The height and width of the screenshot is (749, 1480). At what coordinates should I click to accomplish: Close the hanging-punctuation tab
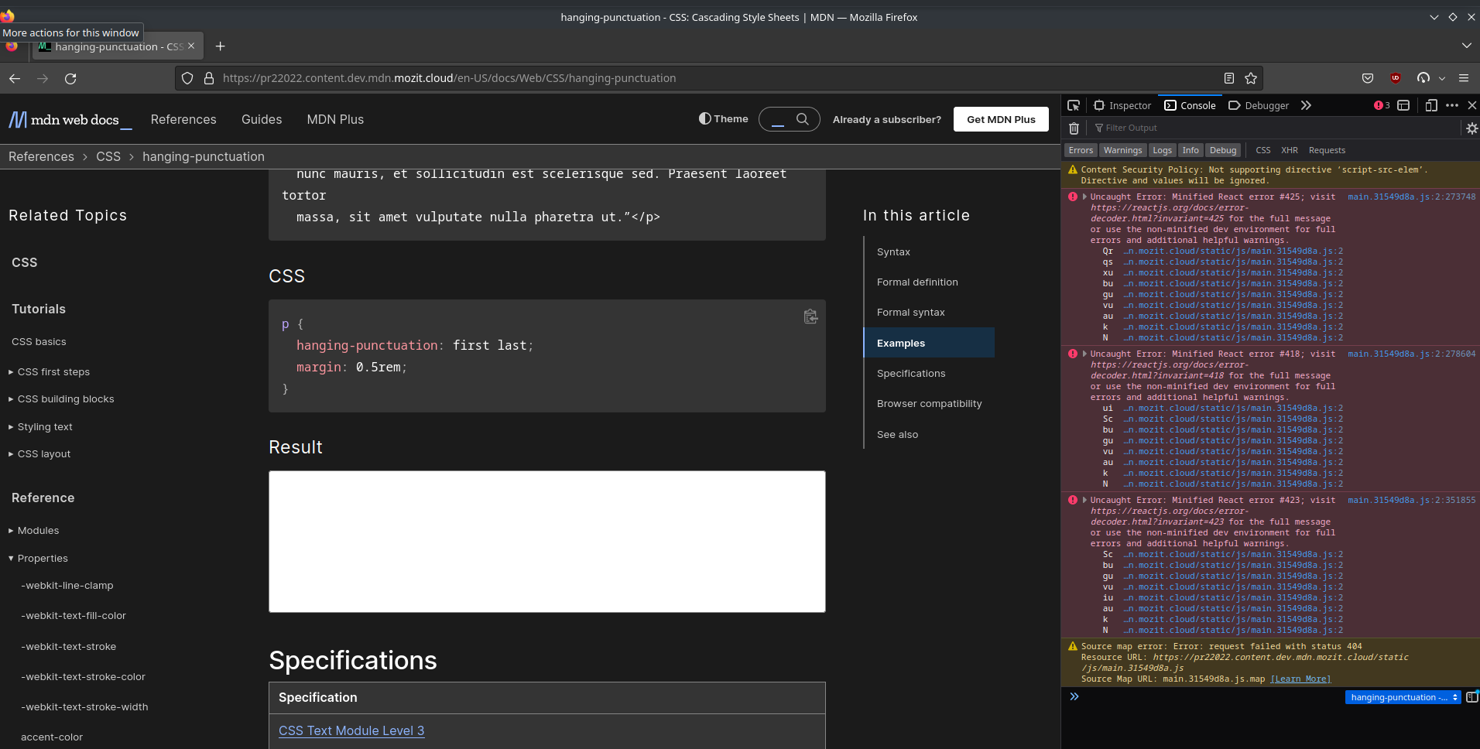[x=191, y=46]
